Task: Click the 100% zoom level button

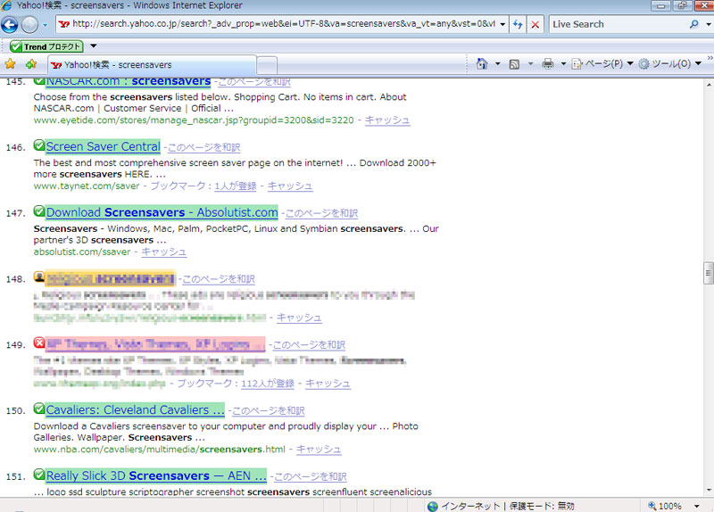Action: pos(665,506)
